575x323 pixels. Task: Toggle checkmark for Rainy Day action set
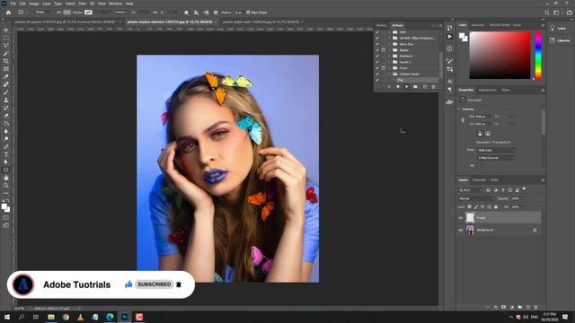coord(377,44)
